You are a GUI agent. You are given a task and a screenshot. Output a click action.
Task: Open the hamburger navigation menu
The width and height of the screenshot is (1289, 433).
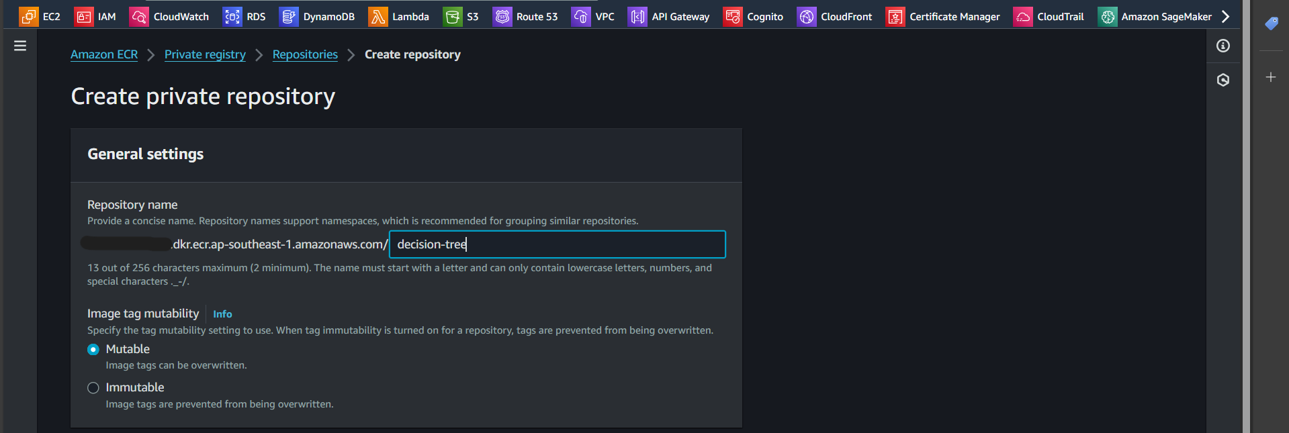coord(19,46)
